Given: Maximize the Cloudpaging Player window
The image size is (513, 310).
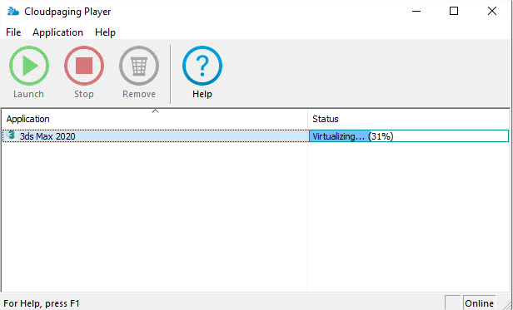Looking at the screenshot, I should (454, 12).
